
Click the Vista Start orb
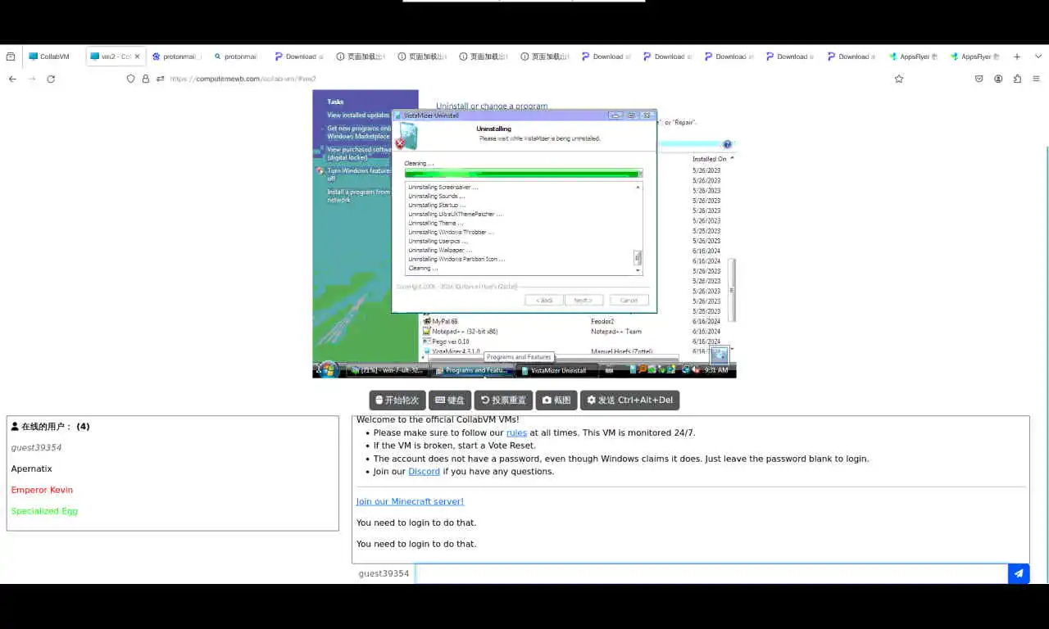tap(328, 369)
